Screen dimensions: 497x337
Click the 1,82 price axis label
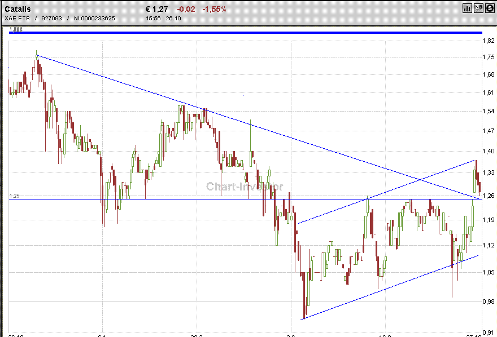(x=488, y=41)
